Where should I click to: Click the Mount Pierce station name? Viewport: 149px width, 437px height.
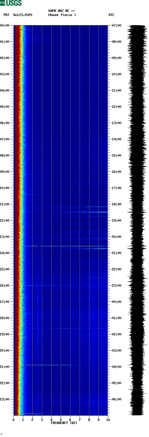click(62, 15)
